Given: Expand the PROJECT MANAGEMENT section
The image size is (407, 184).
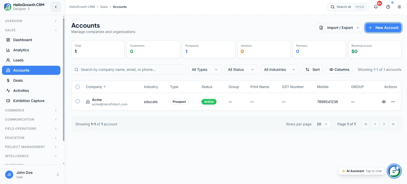Looking at the screenshot, I should (31, 147).
